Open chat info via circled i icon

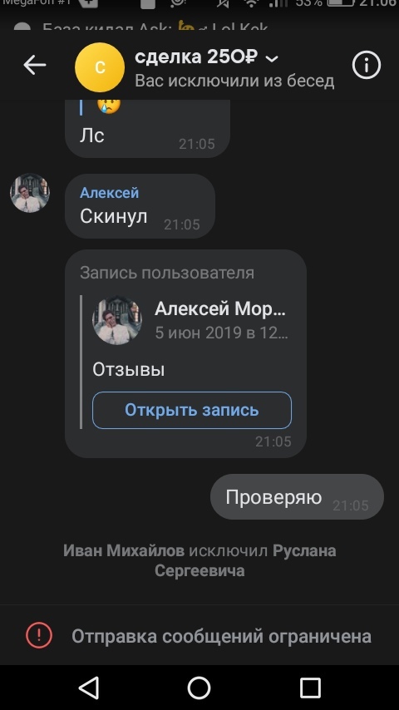coord(367,66)
